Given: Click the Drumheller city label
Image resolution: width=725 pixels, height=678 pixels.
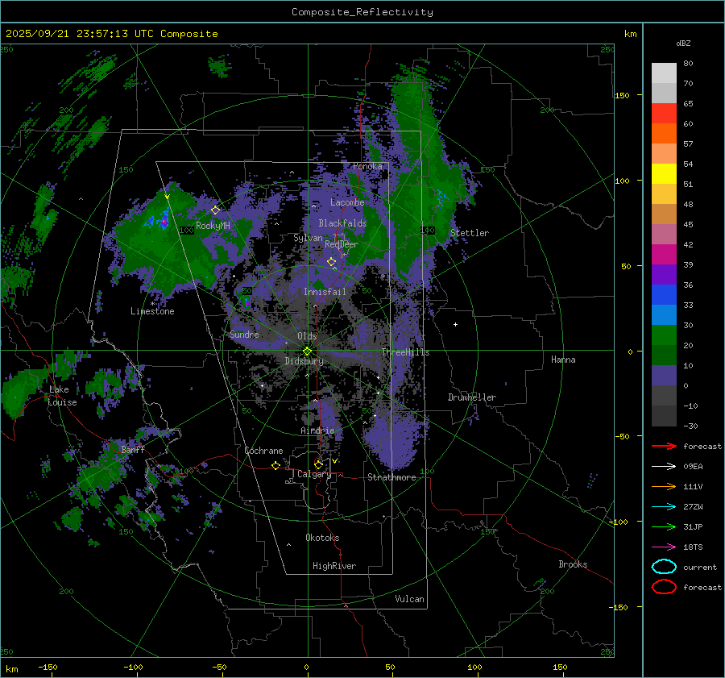Looking at the screenshot, I should pyautogui.click(x=472, y=397).
